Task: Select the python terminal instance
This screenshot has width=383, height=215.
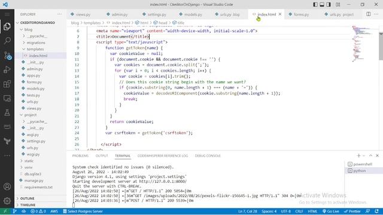Action: pyautogui.click(x=364, y=171)
